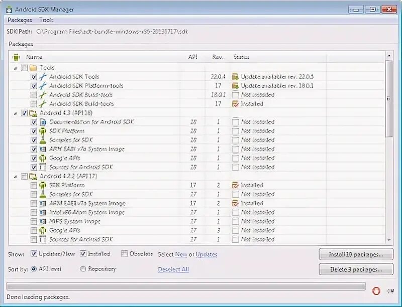Click the vertical scrollbar thumb of the packages list
Image resolution: width=402 pixels, height=307 pixels.
[389, 99]
